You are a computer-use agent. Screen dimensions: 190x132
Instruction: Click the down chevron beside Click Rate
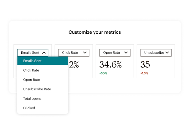pos(85,53)
